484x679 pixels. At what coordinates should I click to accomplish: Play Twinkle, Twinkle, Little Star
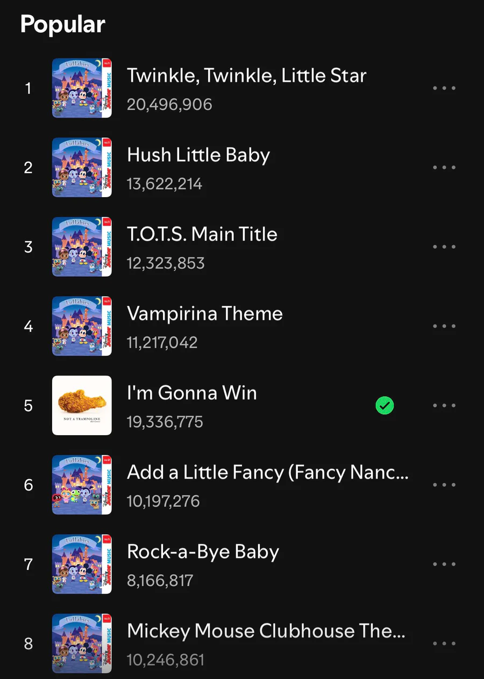coord(246,76)
